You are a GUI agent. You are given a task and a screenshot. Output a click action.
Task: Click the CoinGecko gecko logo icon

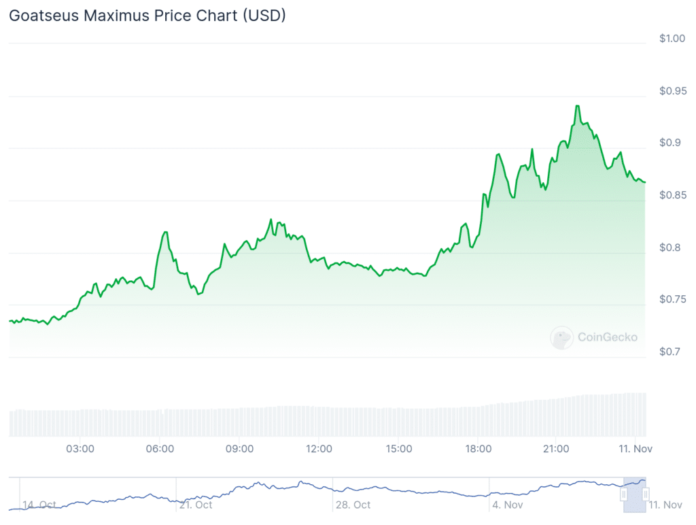click(561, 337)
